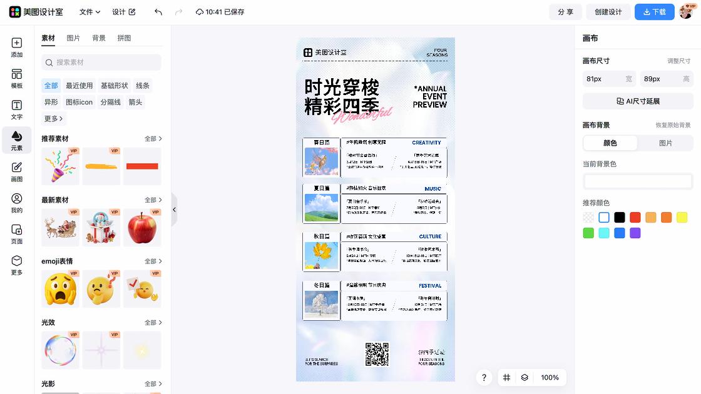Screen dimensions: 701x394
Task: Click the cloud saved status 10:41 已保存
Action: pyautogui.click(x=220, y=12)
